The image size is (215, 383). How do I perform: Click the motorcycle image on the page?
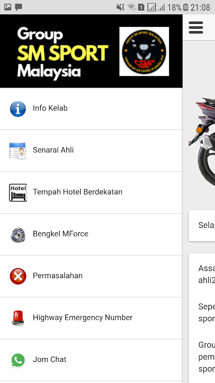pyautogui.click(x=202, y=142)
